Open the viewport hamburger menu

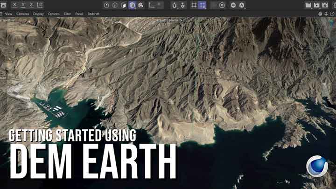click(x=1, y=14)
